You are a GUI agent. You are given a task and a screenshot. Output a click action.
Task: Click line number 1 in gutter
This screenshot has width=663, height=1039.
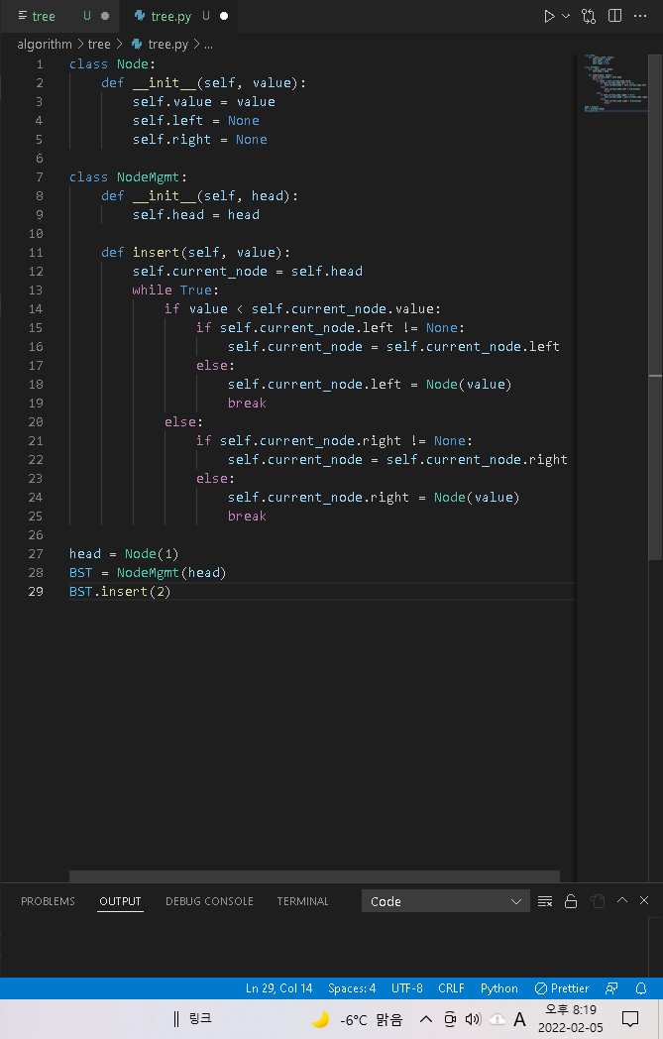pos(39,64)
